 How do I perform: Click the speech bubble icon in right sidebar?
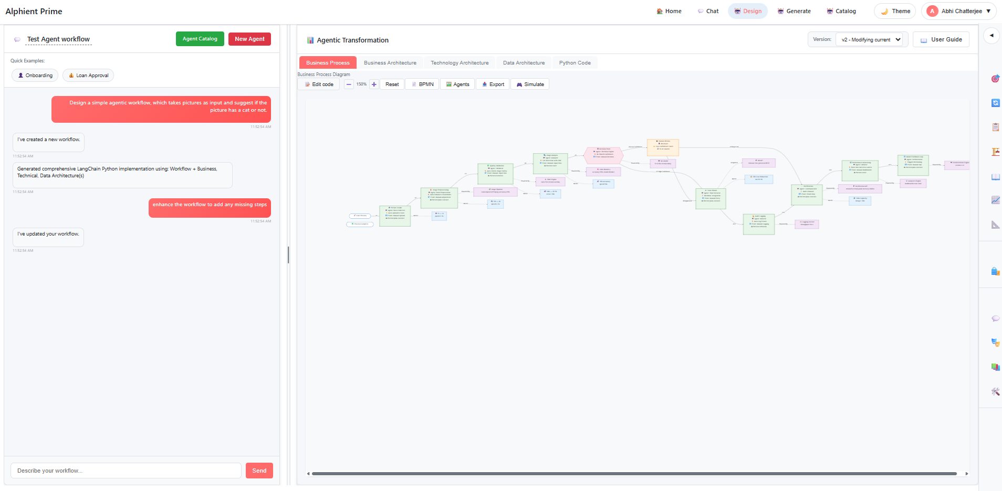[995, 318]
